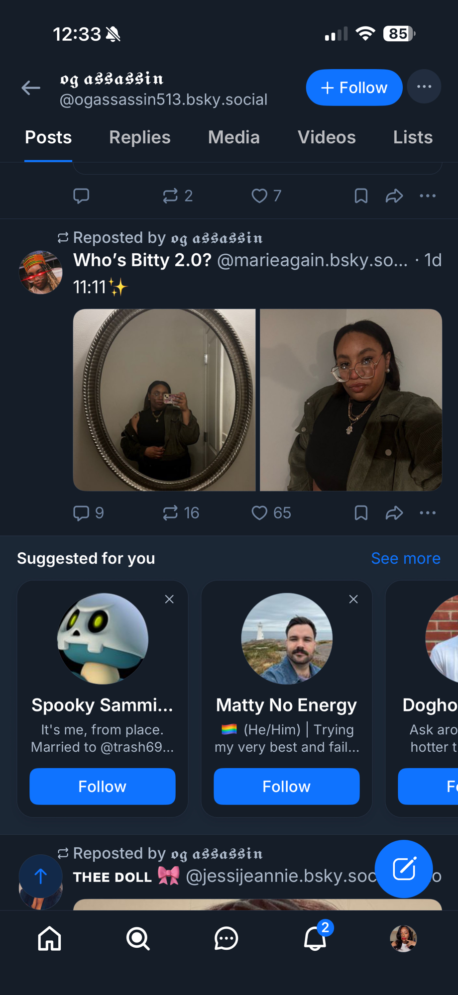Follow og assassin profile
Image resolution: width=458 pixels, height=995 pixels.
354,88
